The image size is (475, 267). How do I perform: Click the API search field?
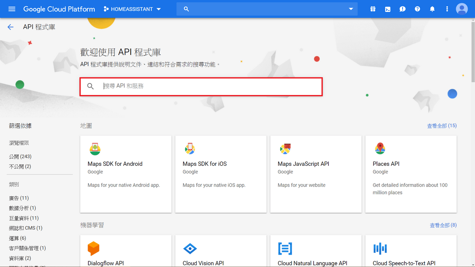click(201, 86)
